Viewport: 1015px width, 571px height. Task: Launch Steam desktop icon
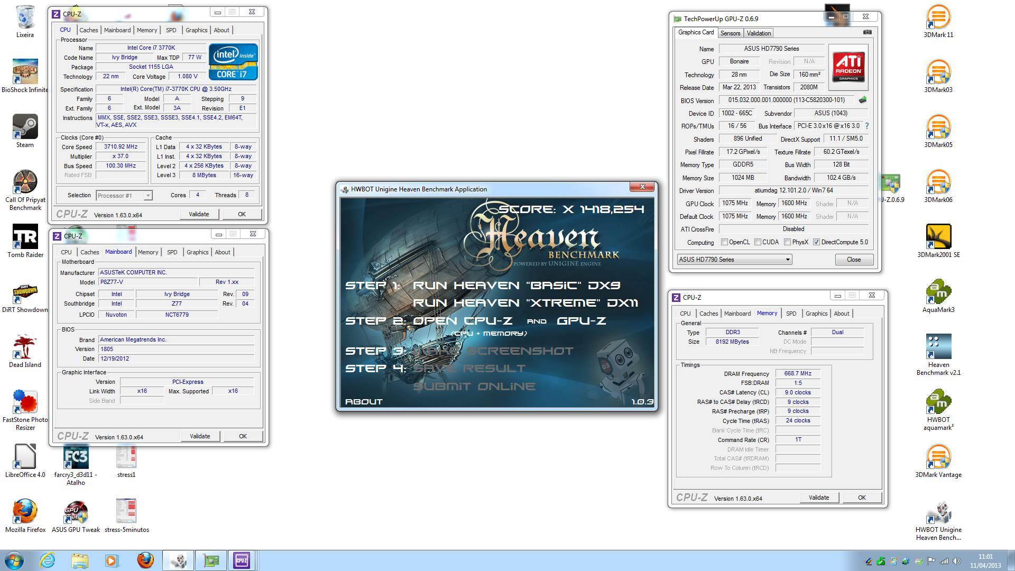pos(25,131)
